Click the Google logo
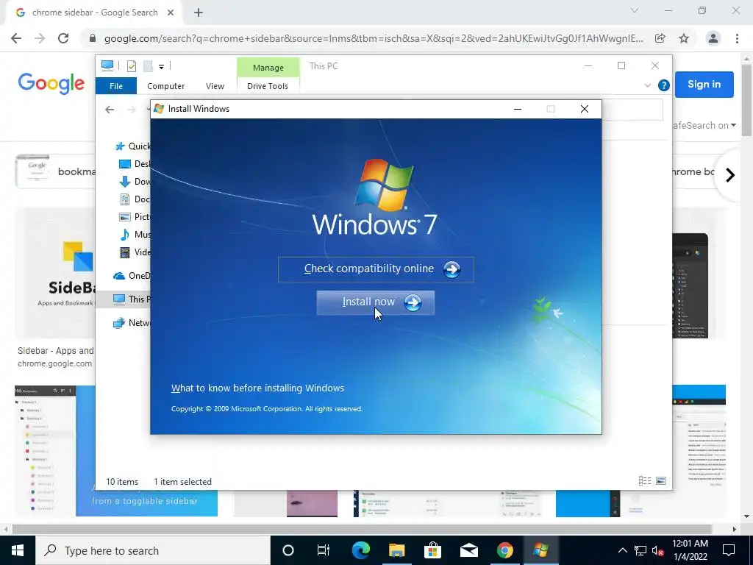The width and height of the screenshot is (753, 565). (x=51, y=84)
